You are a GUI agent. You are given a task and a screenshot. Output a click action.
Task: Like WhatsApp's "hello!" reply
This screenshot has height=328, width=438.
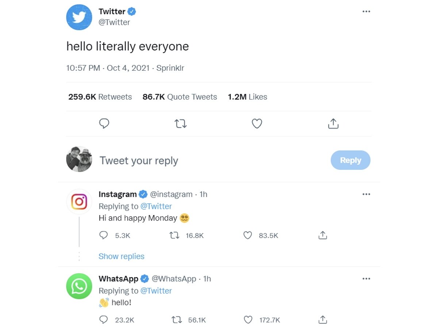point(248,320)
